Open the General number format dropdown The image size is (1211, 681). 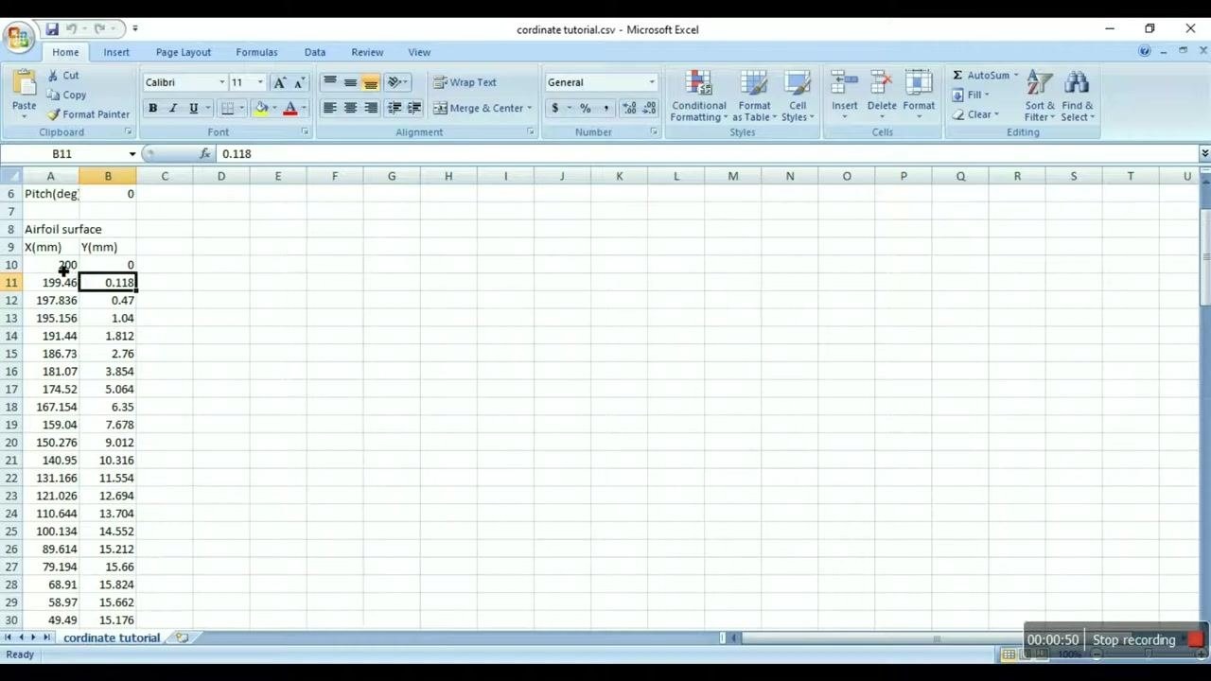[x=651, y=82]
